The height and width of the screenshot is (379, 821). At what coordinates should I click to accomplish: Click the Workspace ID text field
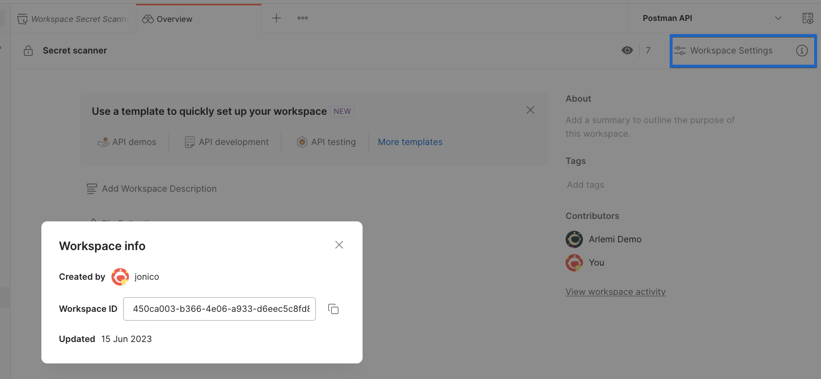[x=219, y=309]
